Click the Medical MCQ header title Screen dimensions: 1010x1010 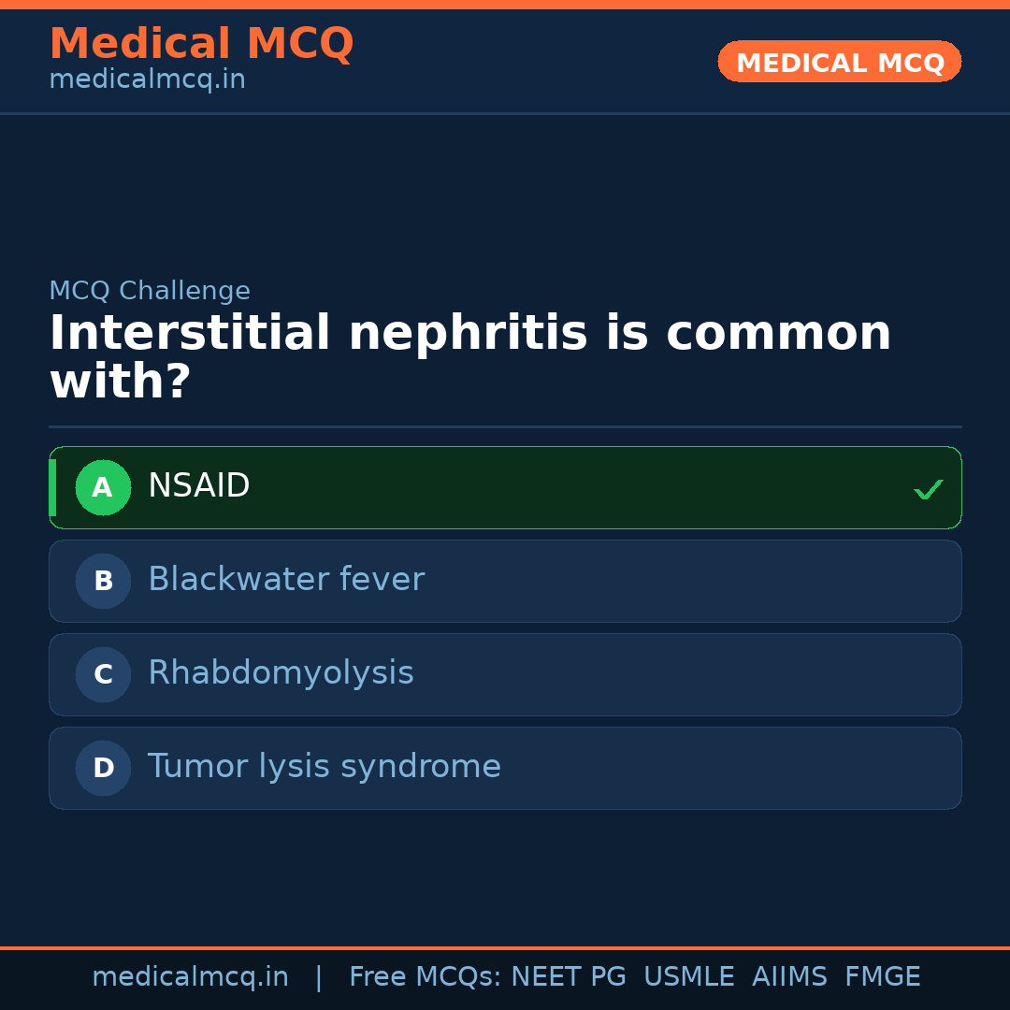tap(201, 44)
